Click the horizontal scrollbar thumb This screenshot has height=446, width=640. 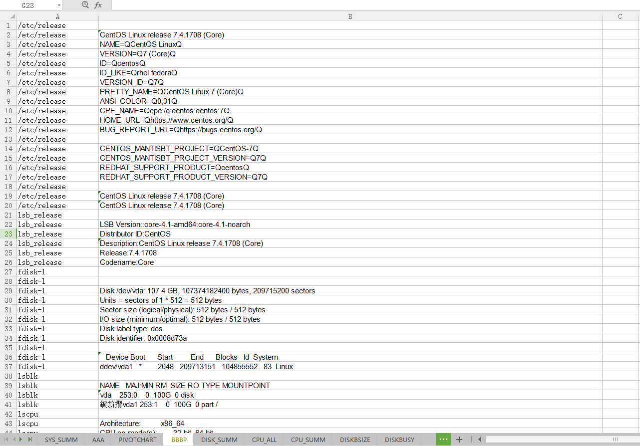tap(615, 440)
